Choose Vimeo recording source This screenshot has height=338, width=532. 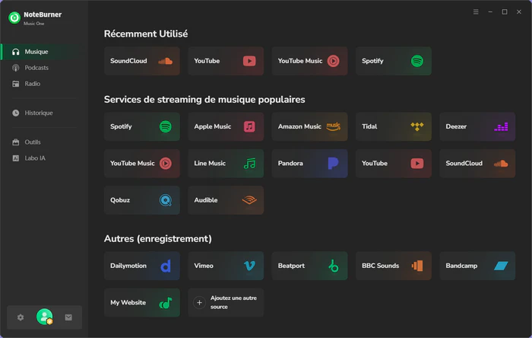click(x=226, y=266)
